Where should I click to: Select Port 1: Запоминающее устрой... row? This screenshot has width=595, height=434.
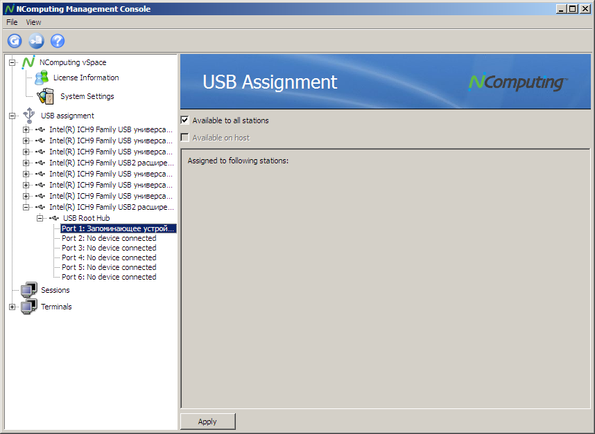pyautogui.click(x=119, y=228)
